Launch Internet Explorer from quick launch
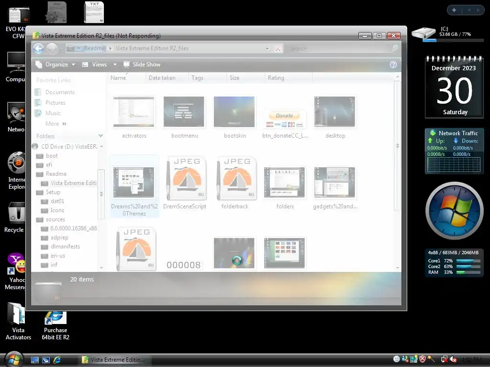490x367 pixels. click(57, 360)
